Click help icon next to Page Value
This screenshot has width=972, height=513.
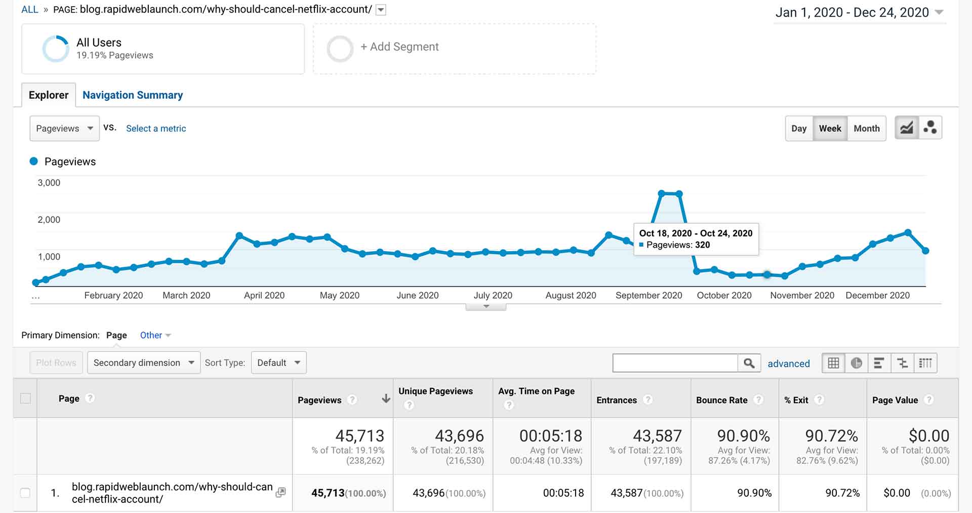point(928,400)
